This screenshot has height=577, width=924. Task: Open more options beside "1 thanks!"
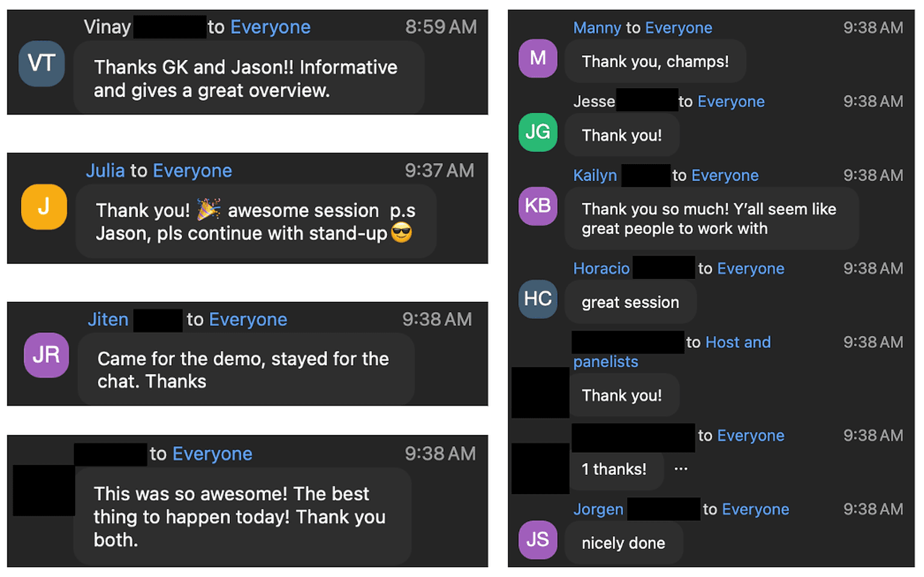pyautogui.click(x=681, y=469)
